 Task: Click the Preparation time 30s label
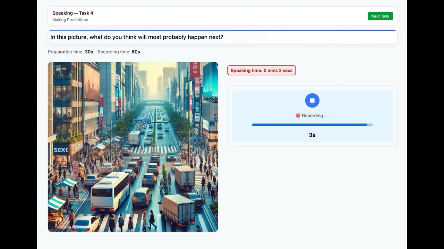click(70, 52)
